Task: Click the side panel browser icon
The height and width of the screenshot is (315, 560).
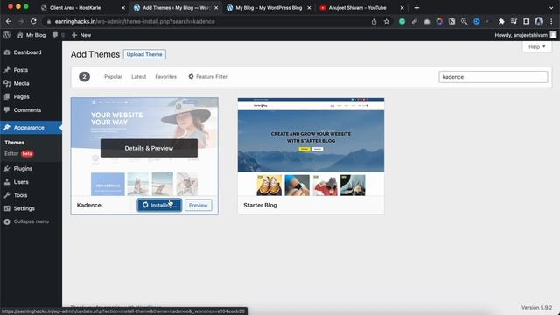Action: pos(526,21)
